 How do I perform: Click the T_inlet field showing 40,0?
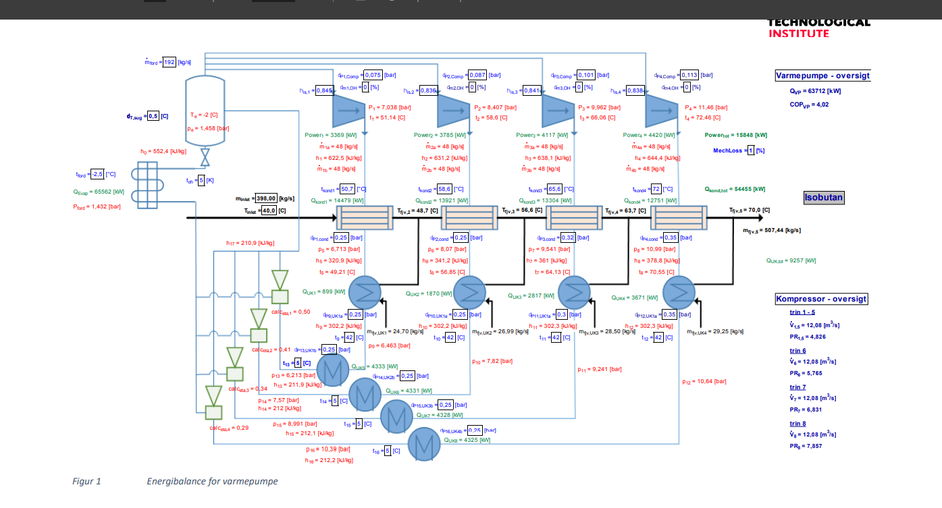(269, 210)
